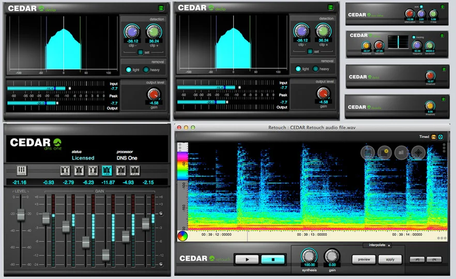Toggle the auto checkbox in top-right plugin
456x279 pixels.
pos(421,6)
